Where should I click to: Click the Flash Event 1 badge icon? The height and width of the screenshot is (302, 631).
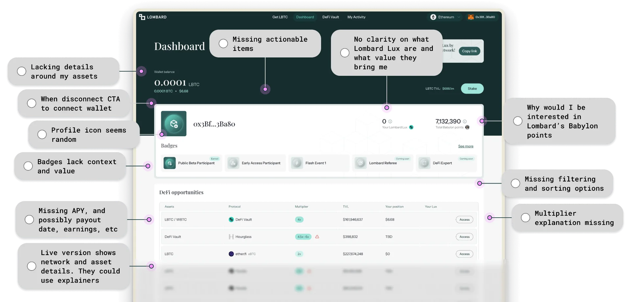point(297,163)
